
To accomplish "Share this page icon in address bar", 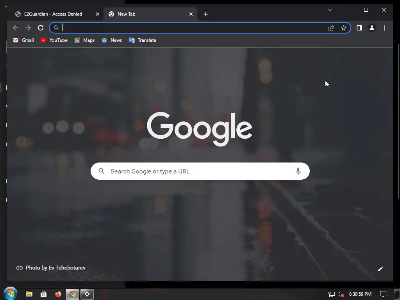I will 331,28.
